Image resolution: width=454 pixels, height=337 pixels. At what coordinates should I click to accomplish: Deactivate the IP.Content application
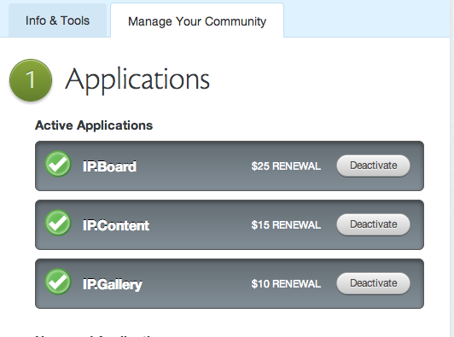pos(373,224)
